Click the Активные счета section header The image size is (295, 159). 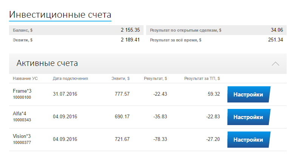click(47, 63)
